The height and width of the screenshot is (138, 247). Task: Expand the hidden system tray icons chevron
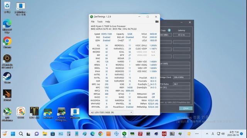[207, 134]
